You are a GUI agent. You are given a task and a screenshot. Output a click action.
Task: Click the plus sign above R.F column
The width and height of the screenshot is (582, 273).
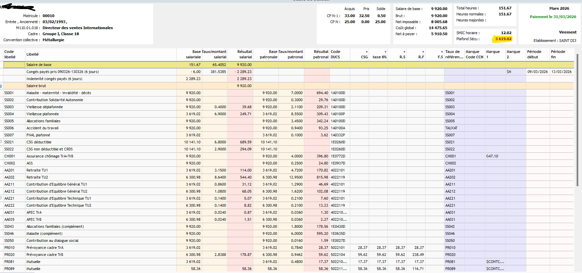pos(423,52)
